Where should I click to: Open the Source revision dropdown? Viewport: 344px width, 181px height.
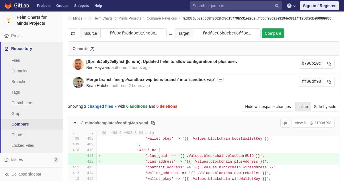[x=133, y=33]
